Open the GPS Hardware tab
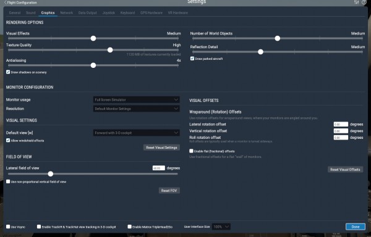371x237 pixels. (151, 13)
